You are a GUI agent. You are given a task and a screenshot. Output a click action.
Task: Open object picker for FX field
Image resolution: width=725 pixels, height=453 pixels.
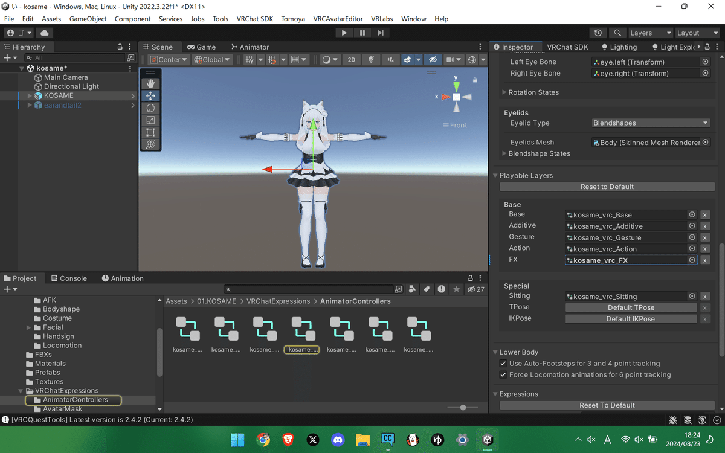pyautogui.click(x=692, y=260)
